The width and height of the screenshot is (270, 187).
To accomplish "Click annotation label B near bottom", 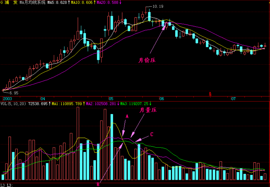I will [x=98, y=184].
